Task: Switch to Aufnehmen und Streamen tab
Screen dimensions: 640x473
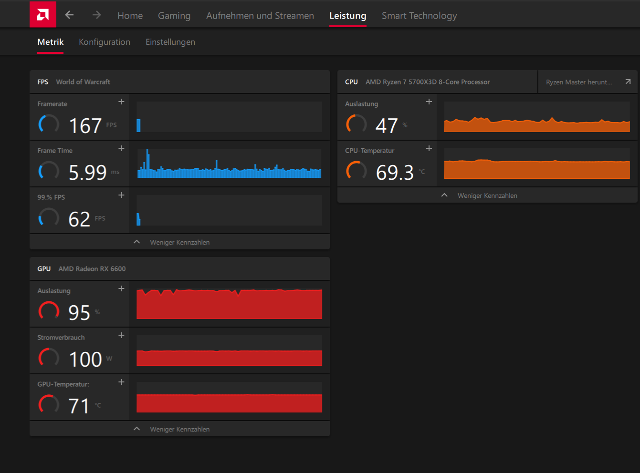Action: coord(260,16)
